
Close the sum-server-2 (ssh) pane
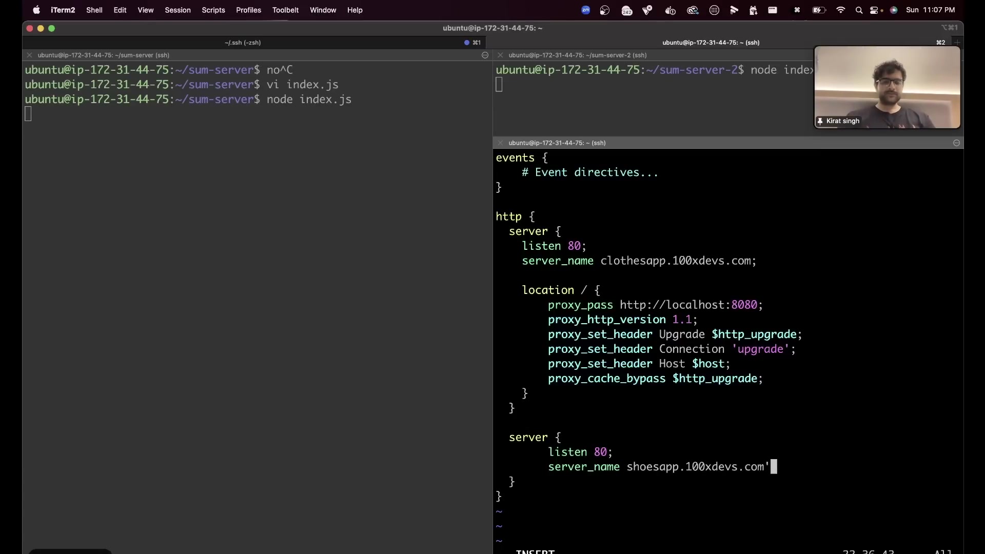click(500, 55)
